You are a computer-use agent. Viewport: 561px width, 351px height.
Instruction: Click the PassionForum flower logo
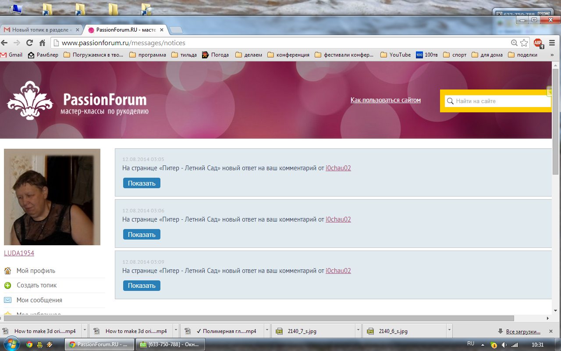coord(30,101)
